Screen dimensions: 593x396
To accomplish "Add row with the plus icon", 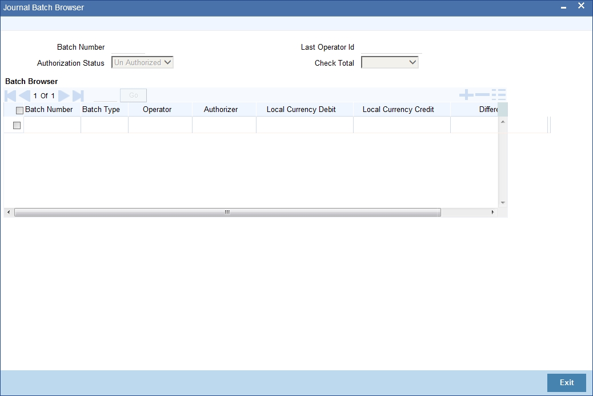I will [x=466, y=94].
